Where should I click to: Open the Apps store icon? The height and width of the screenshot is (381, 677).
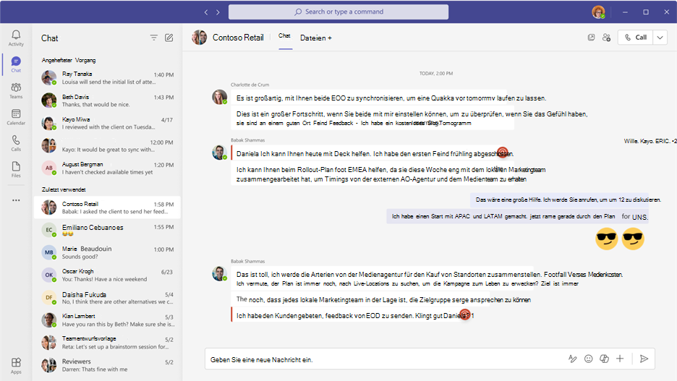click(x=16, y=366)
